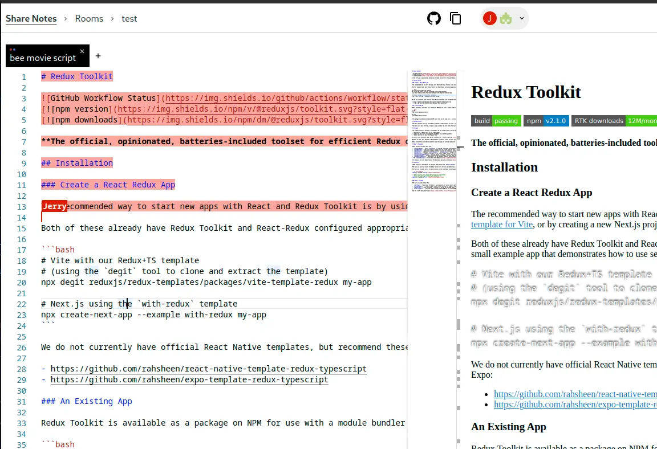Click test in the breadcrumb trail

click(129, 18)
